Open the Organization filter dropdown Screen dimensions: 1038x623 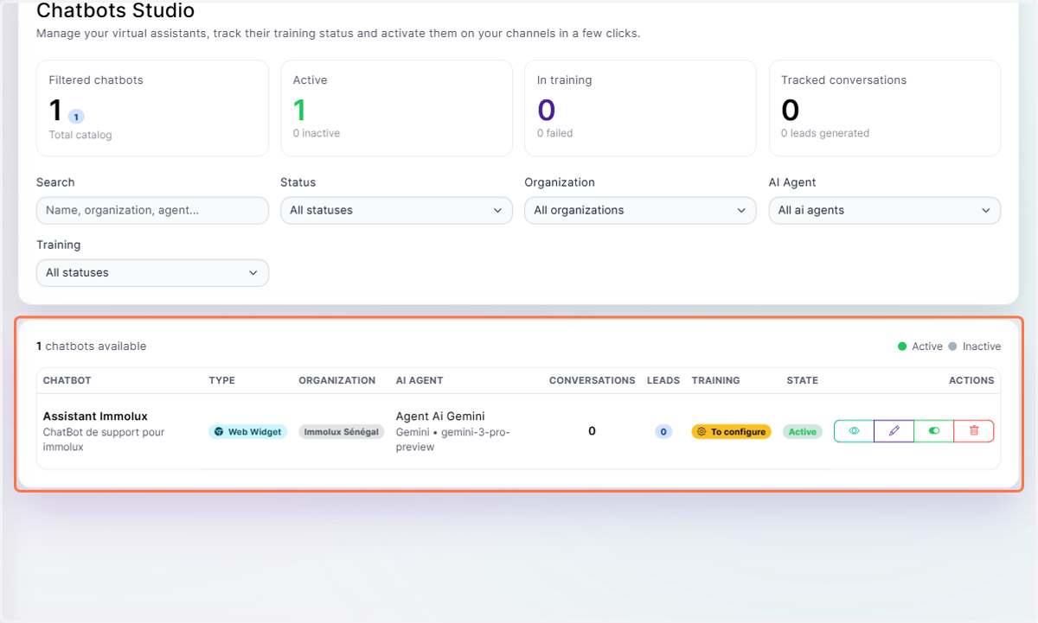[640, 210]
